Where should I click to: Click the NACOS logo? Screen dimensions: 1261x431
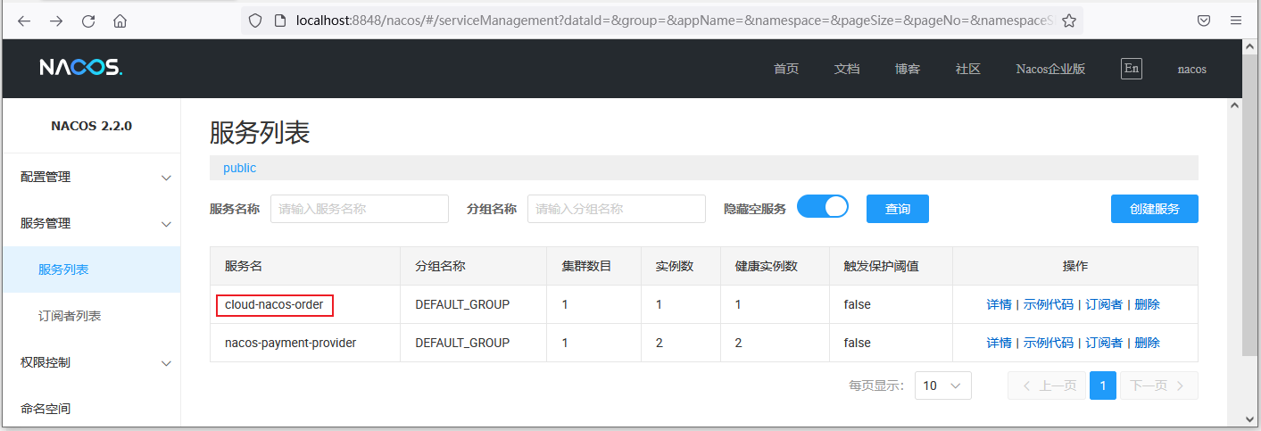coord(80,68)
